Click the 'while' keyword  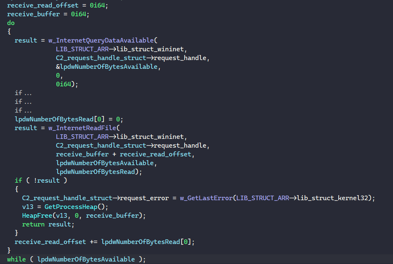[x=16, y=259]
